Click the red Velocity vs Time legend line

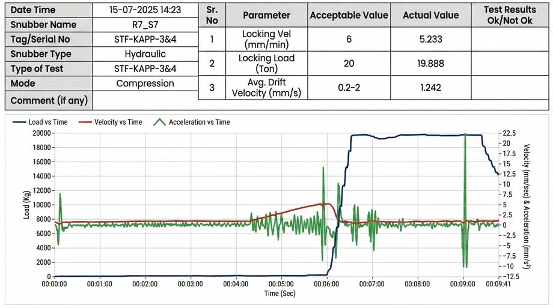(x=84, y=122)
